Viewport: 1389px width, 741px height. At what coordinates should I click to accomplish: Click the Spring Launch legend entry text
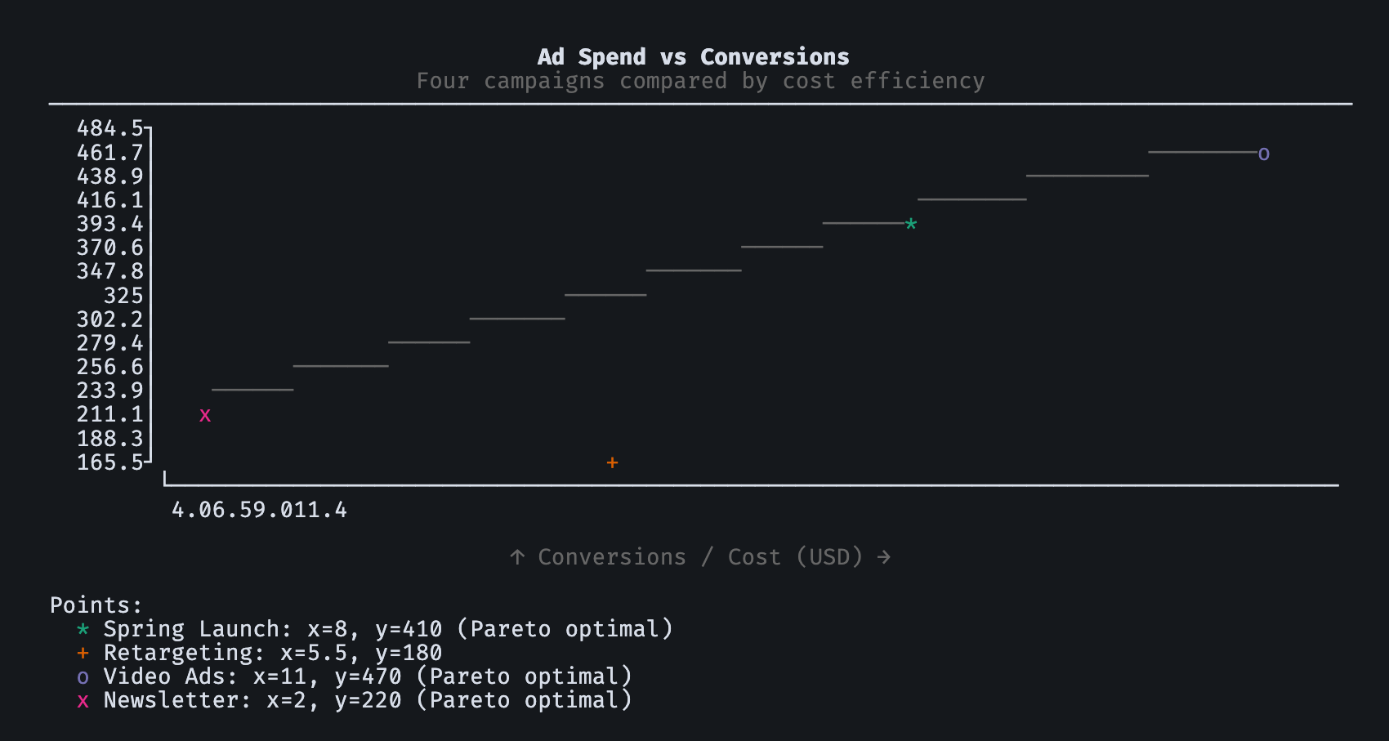coord(387,629)
